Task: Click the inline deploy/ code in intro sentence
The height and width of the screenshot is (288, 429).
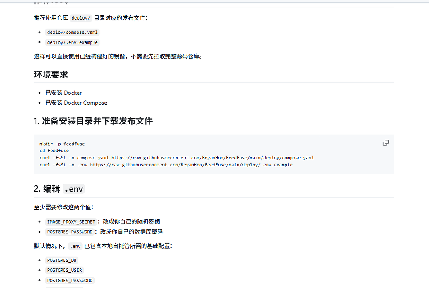Action: [81, 18]
